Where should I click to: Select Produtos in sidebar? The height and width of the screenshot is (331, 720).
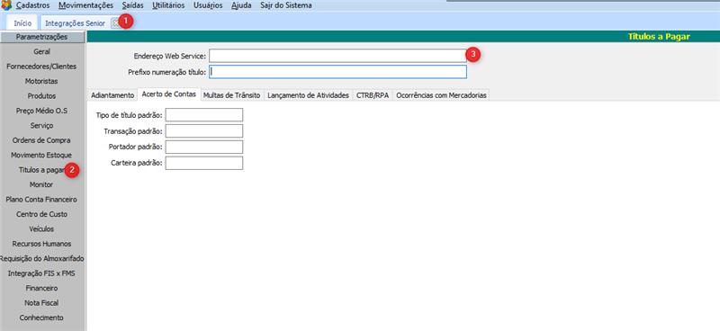coord(41,96)
